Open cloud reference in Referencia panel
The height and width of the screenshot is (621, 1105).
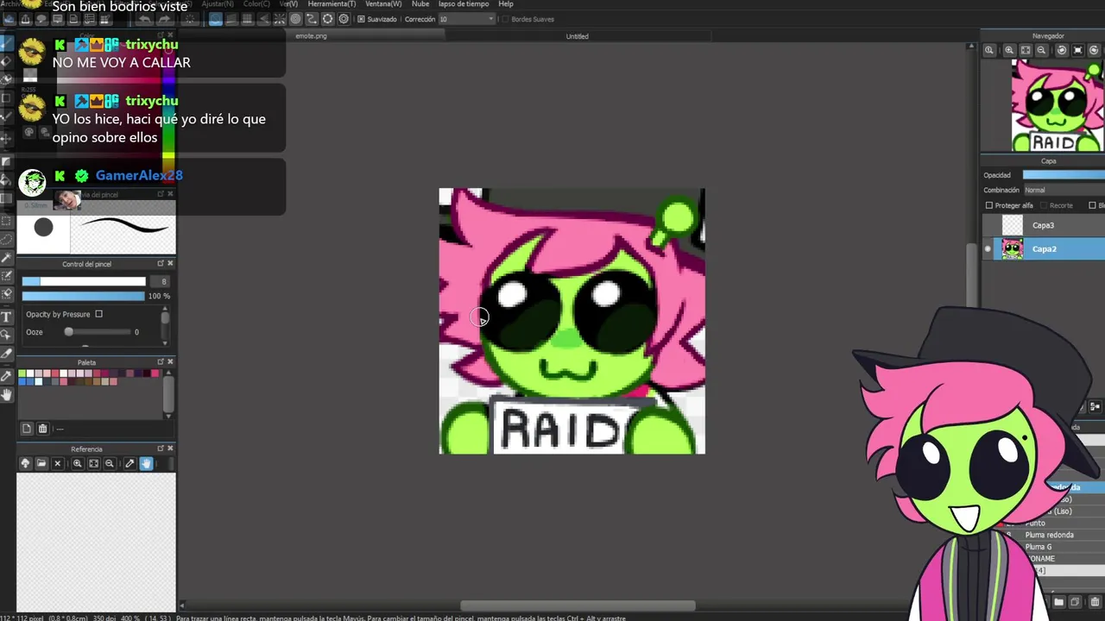click(25, 463)
